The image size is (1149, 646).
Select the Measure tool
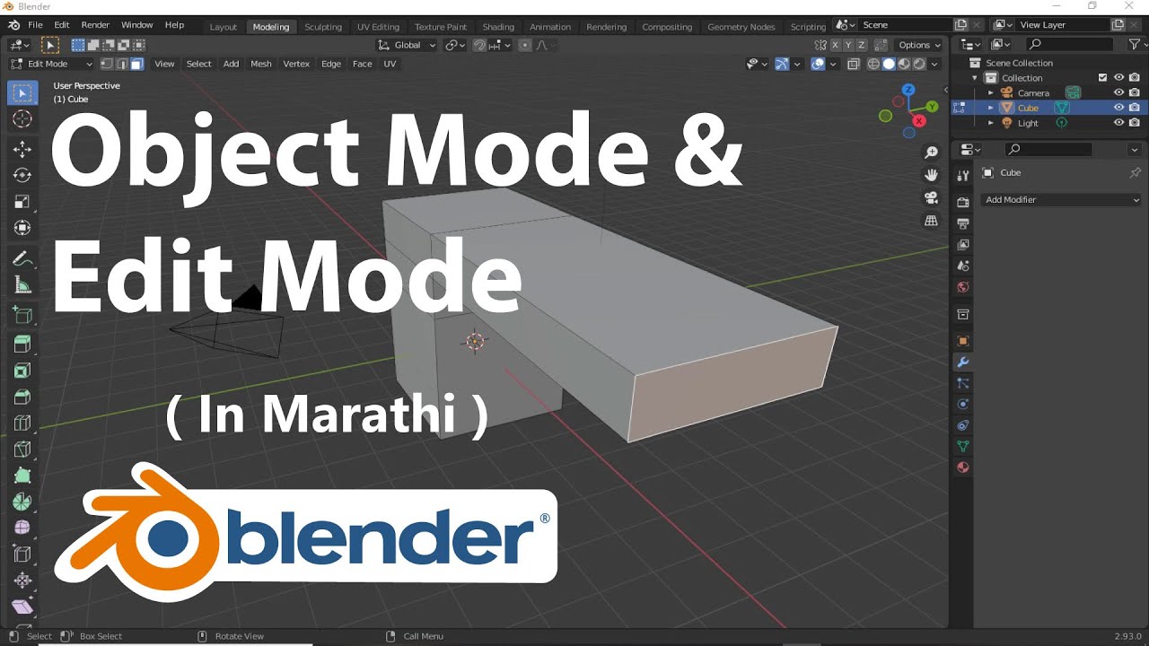tap(22, 285)
